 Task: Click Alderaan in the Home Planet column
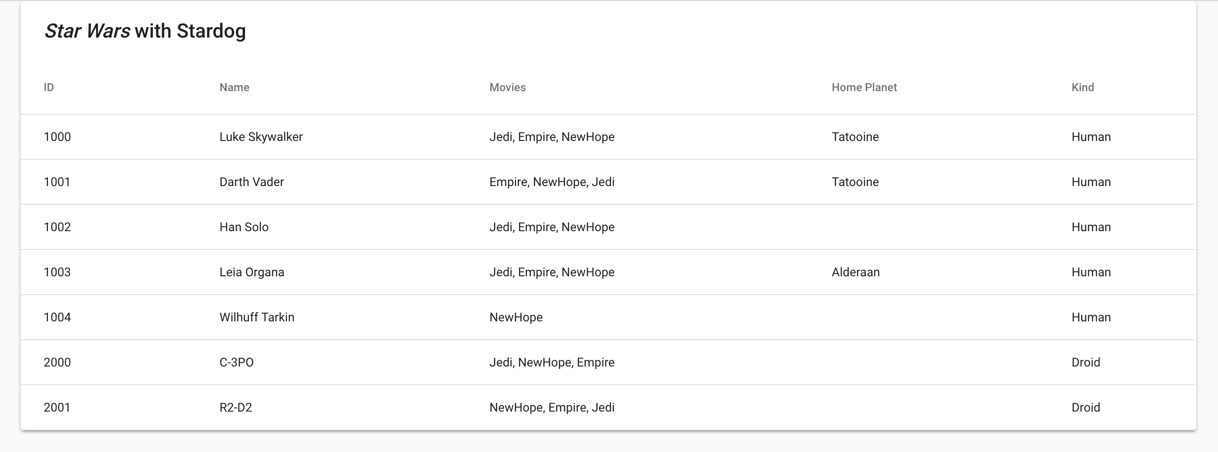(855, 272)
